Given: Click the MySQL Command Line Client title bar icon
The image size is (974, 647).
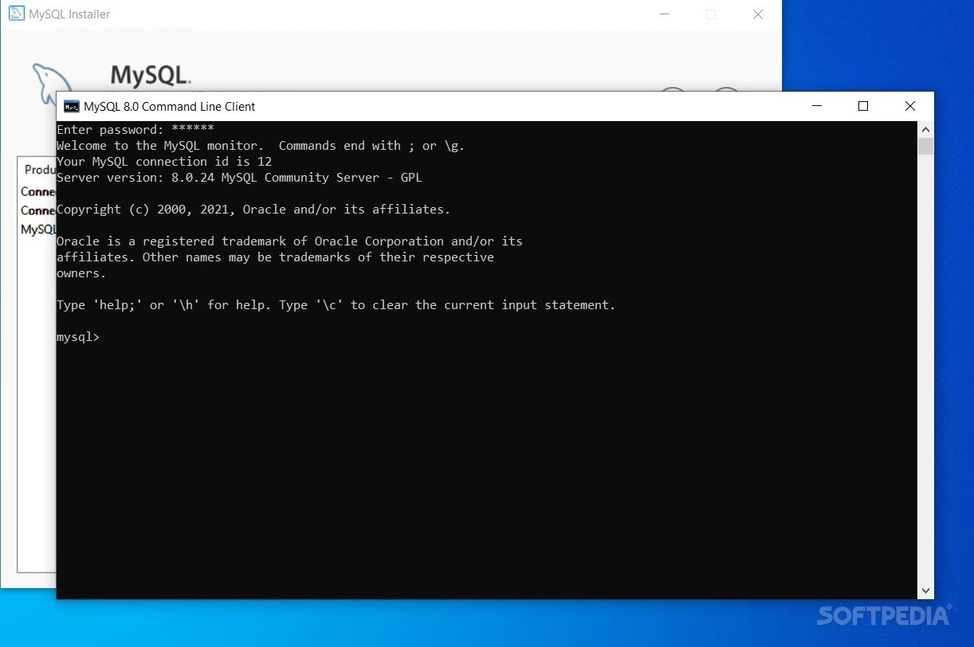Looking at the screenshot, I should click(72, 107).
